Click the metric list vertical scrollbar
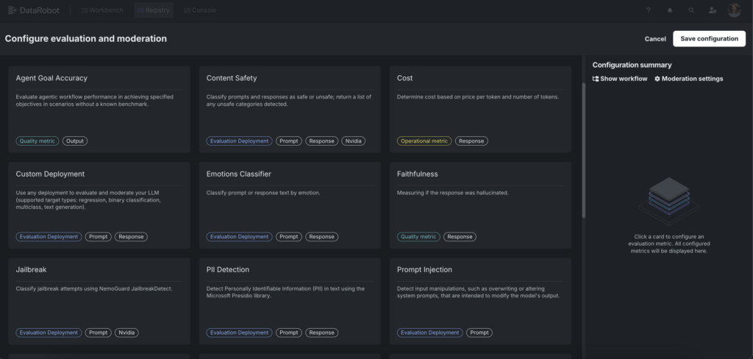This screenshot has height=359, width=753. point(584,147)
